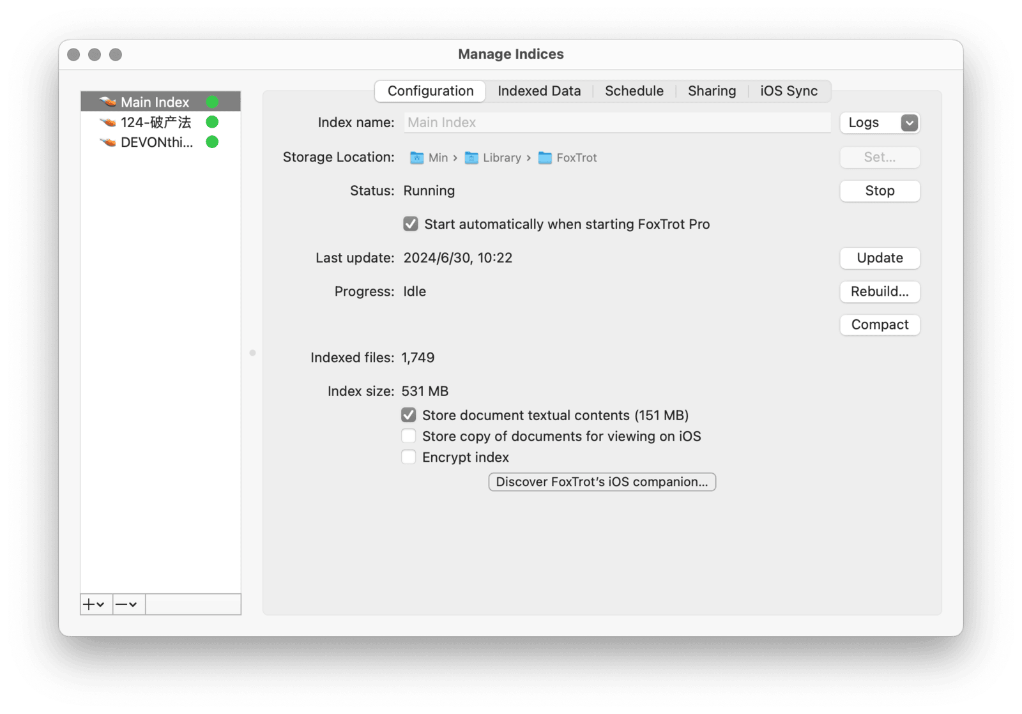Open the iOS Sync tab

tap(789, 91)
